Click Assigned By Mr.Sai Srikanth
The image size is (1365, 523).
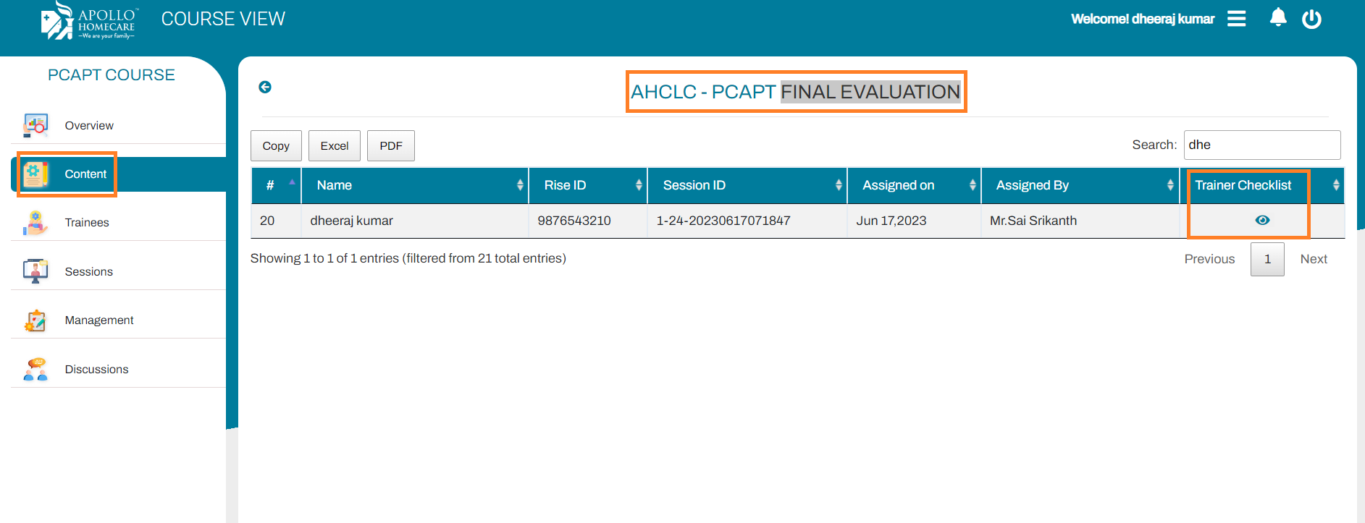coord(1033,221)
